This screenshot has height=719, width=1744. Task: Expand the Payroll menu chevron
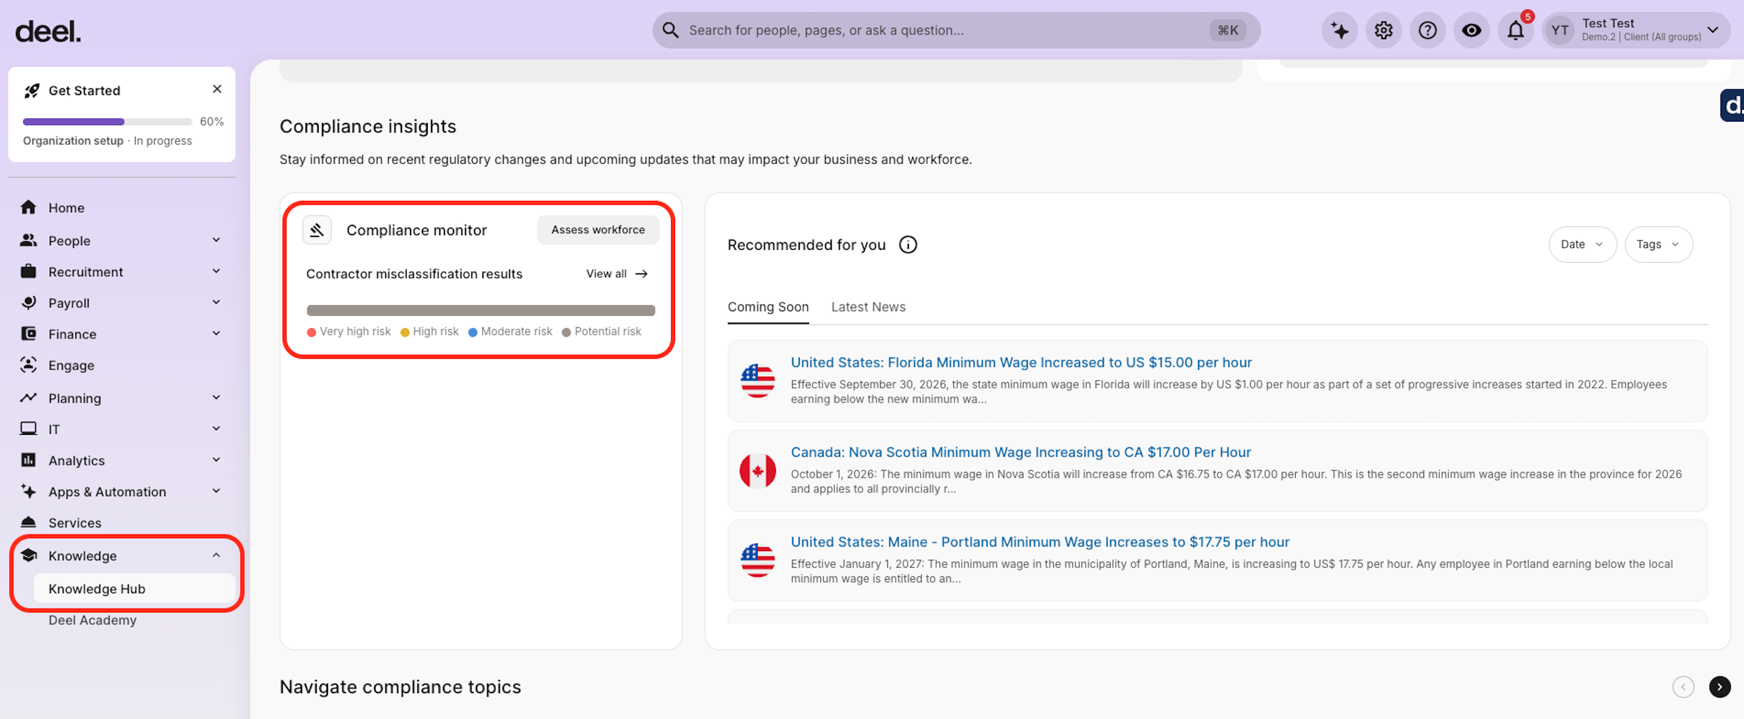point(216,302)
